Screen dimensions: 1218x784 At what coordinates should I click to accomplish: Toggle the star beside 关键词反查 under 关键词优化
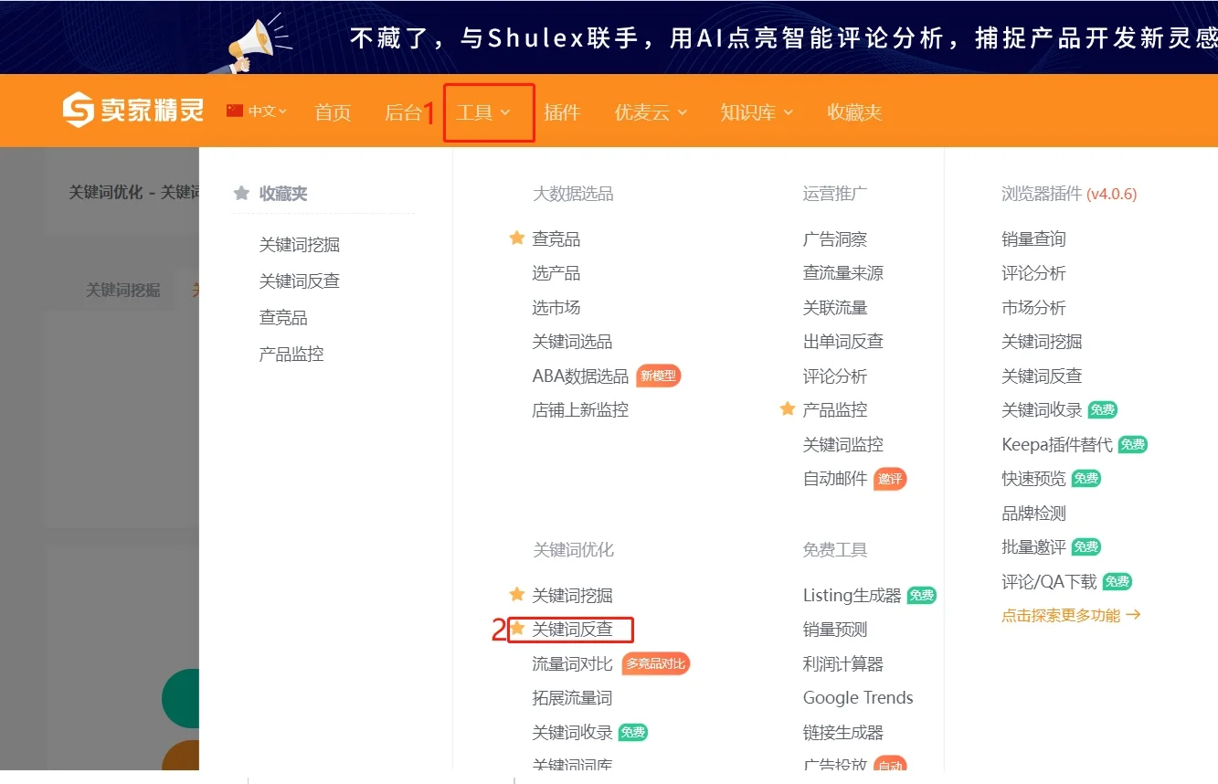coord(517,629)
